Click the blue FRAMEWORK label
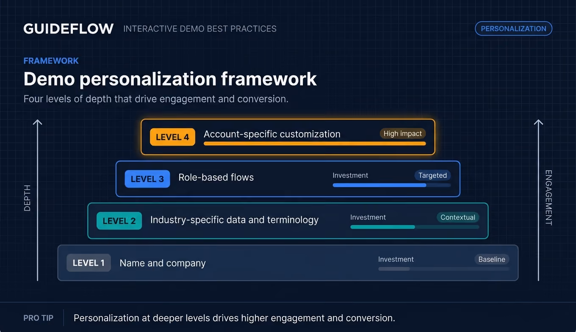Screen dimensions: 576x332 tap(51, 61)
